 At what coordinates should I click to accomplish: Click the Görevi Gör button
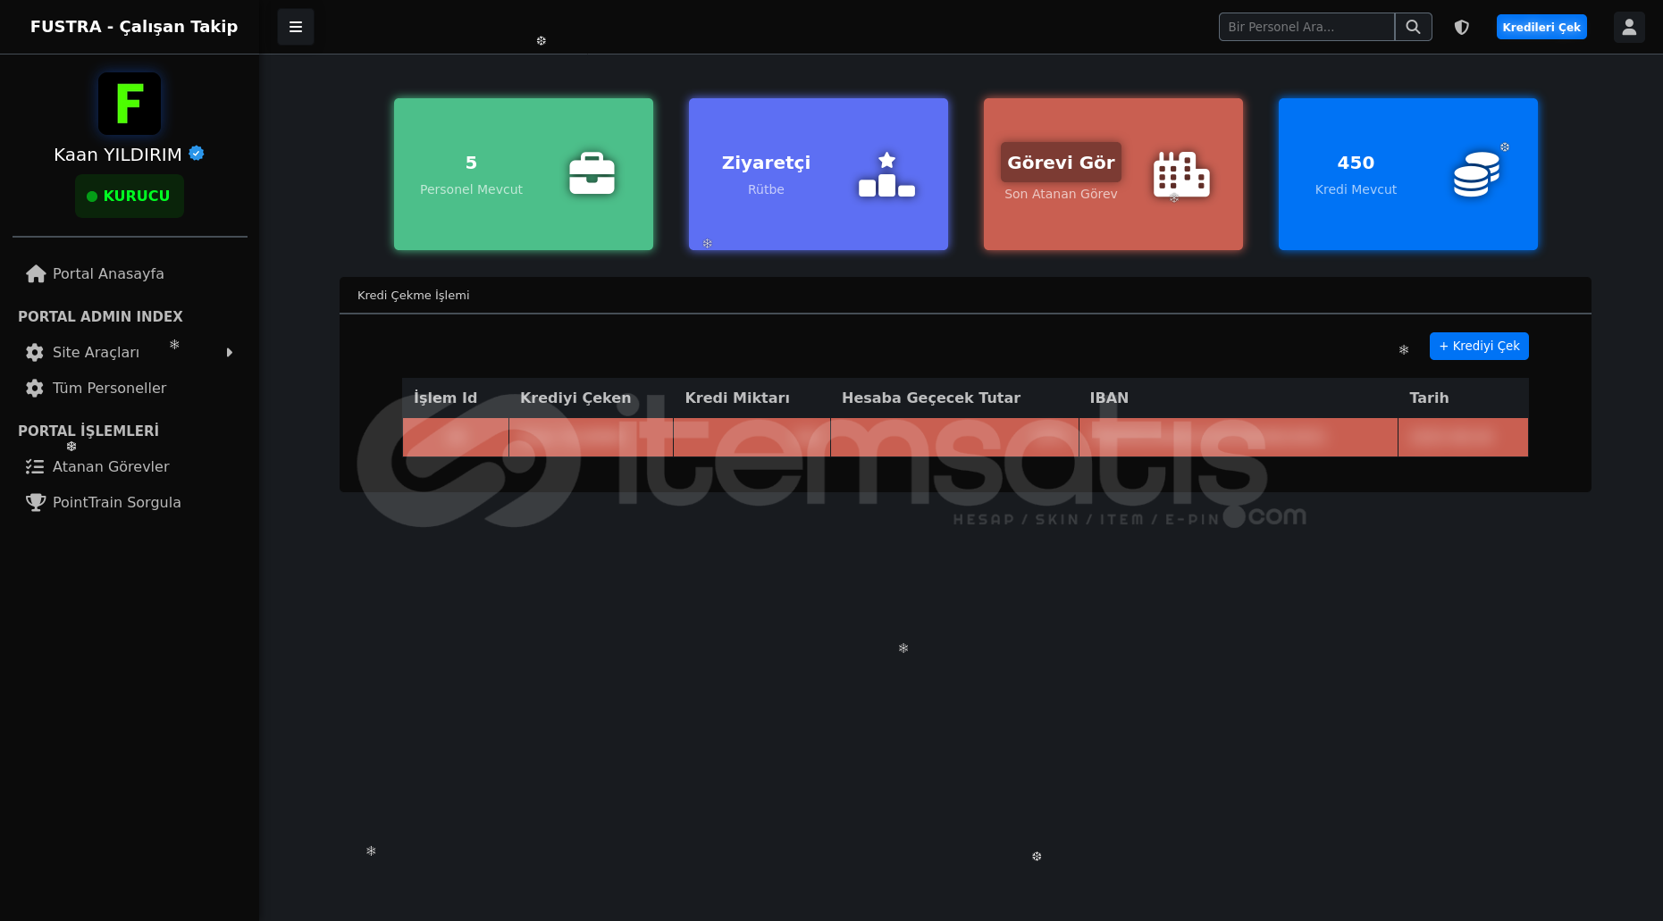click(1061, 163)
